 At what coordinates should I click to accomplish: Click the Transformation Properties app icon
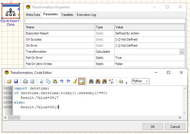28,7
